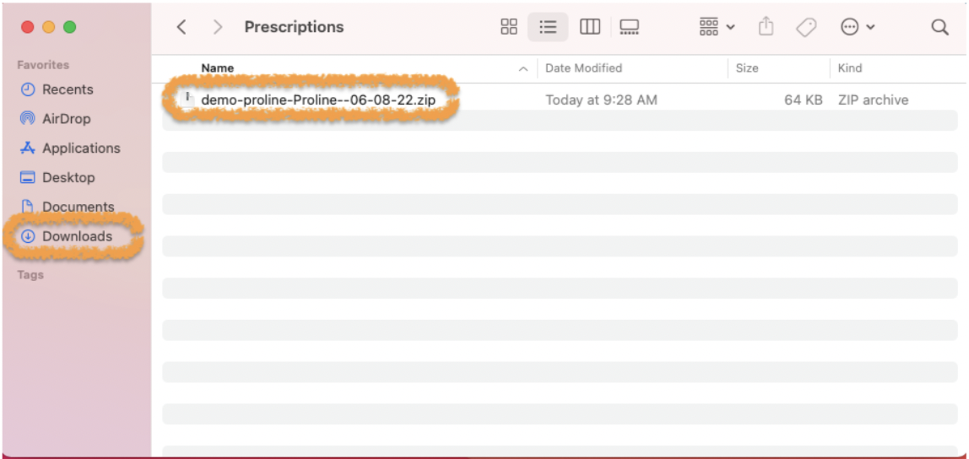This screenshot has height=459, width=969.
Task: Open Applications in the sidebar
Action: point(80,148)
